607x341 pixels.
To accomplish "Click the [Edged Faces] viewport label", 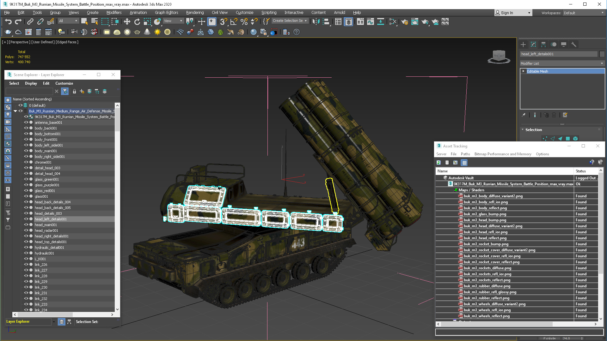I will tap(67, 42).
